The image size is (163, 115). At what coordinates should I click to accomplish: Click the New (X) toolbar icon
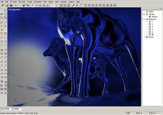3,5
